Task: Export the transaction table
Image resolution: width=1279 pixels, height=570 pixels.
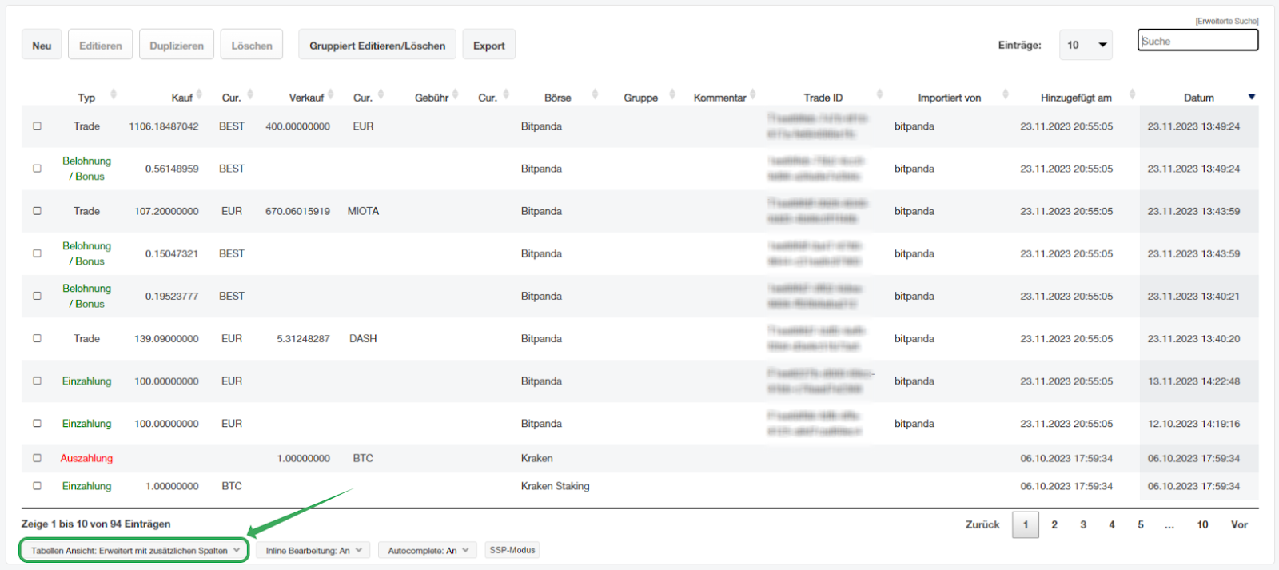Action: [x=489, y=45]
